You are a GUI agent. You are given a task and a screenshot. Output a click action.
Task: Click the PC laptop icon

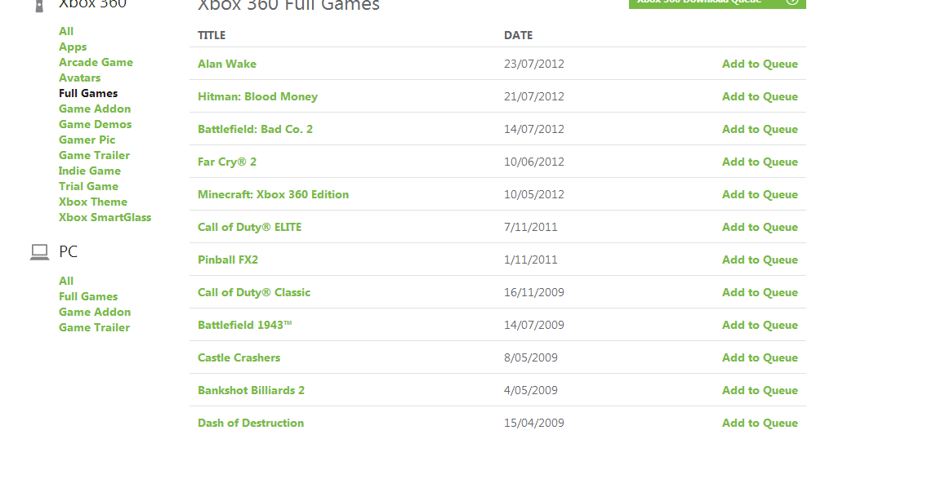point(39,252)
